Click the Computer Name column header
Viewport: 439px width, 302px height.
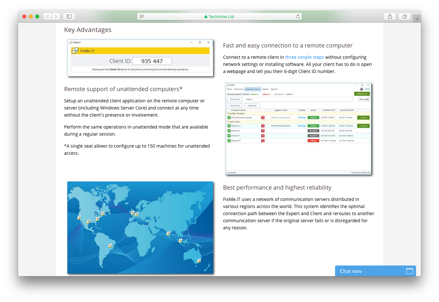click(x=238, y=110)
